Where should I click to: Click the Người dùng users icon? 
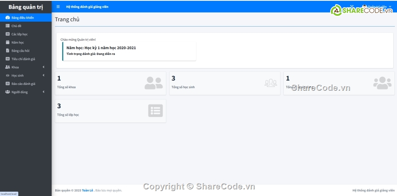8,92
